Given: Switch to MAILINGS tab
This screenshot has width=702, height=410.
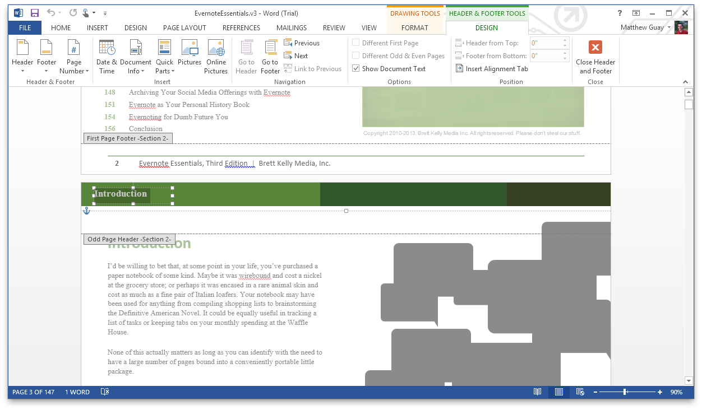Looking at the screenshot, I should pyautogui.click(x=292, y=27).
